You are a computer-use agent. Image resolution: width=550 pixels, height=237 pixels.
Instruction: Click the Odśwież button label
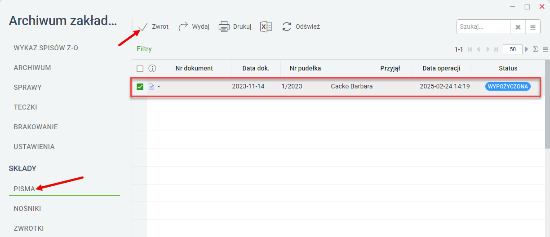coord(308,27)
